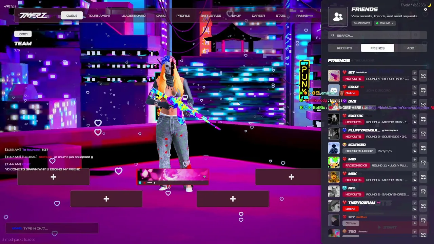434x244 pixels.
Task: Click the Online badge for THEPROGRAM
Action: 350,209
